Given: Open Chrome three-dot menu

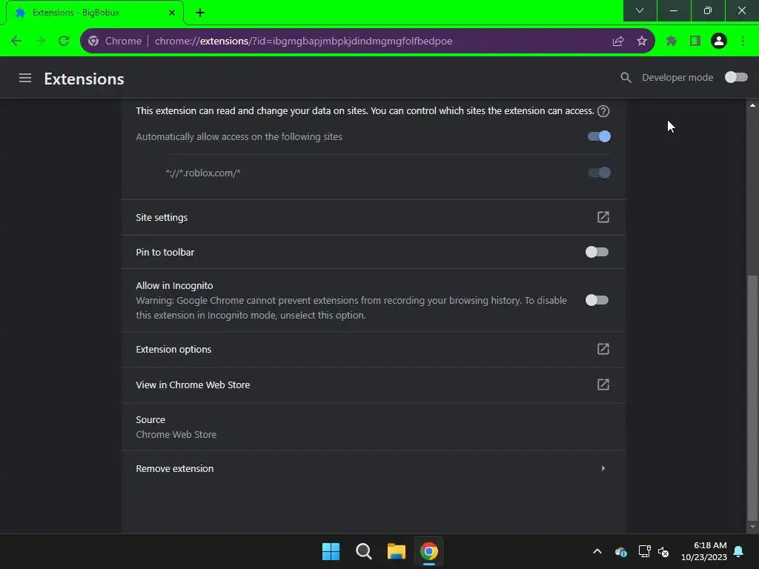Looking at the screenshot, I should [x=743, y=41].
